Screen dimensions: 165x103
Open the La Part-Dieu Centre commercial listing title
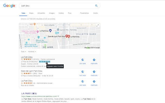pyautogui.click(x=27, y=57)
